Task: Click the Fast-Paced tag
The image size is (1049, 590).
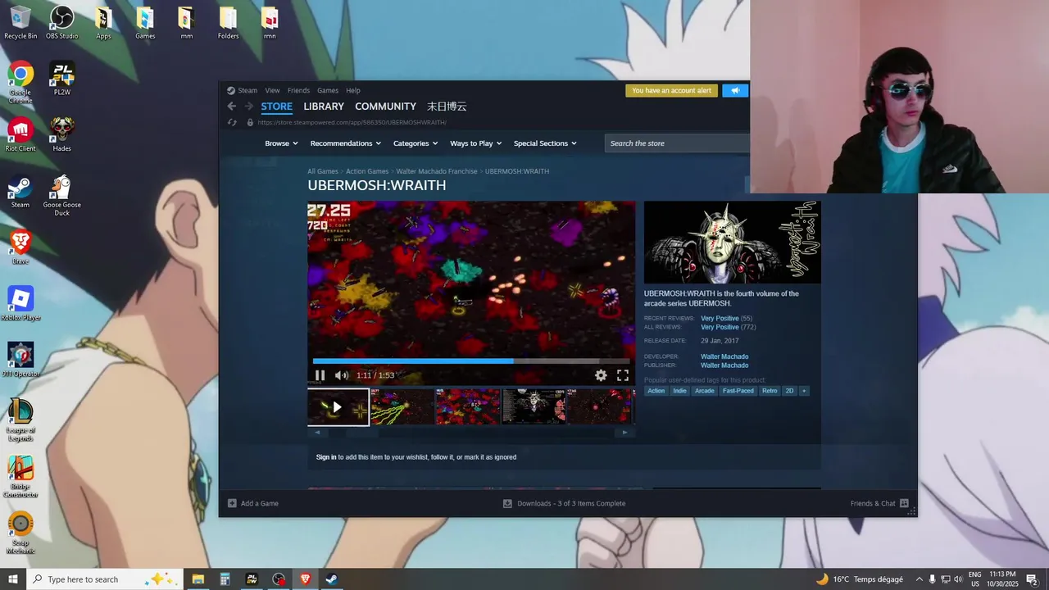Action: 738,391
